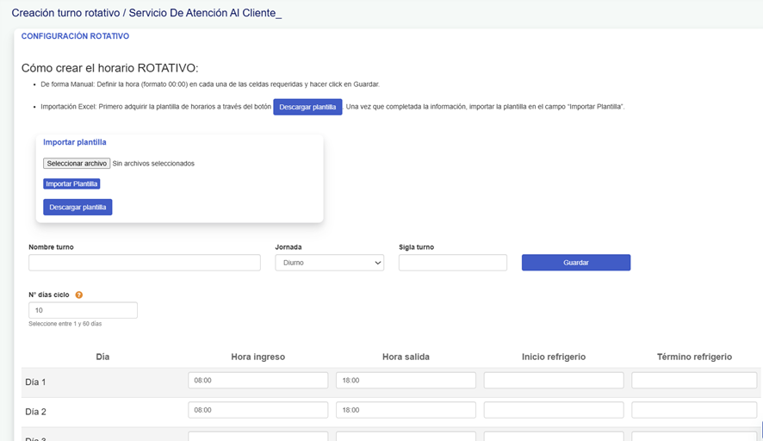The image size is (763, 441).
Task: Edit Día 1 Hora salida field
Action: click(x=406, y=380)
